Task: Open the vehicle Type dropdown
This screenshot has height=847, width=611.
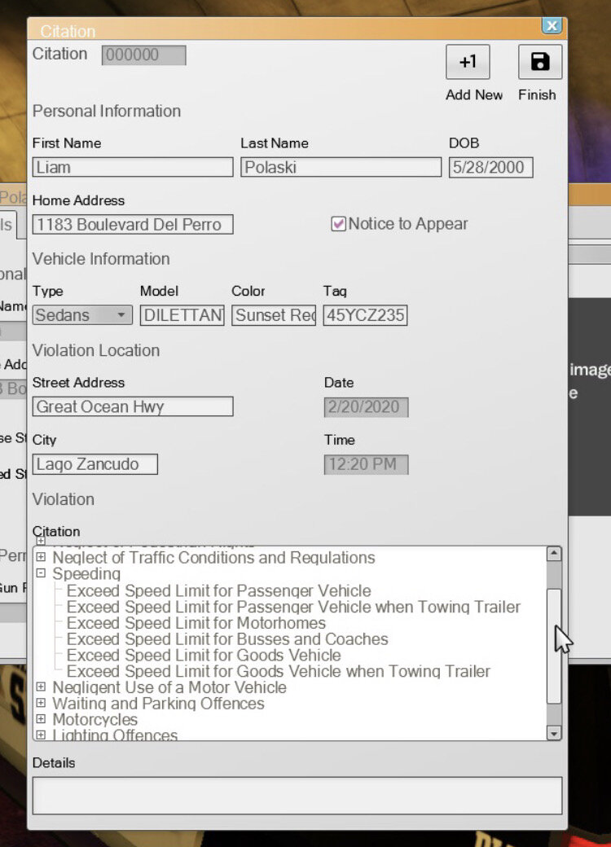Action: click(x=121, y=315)
